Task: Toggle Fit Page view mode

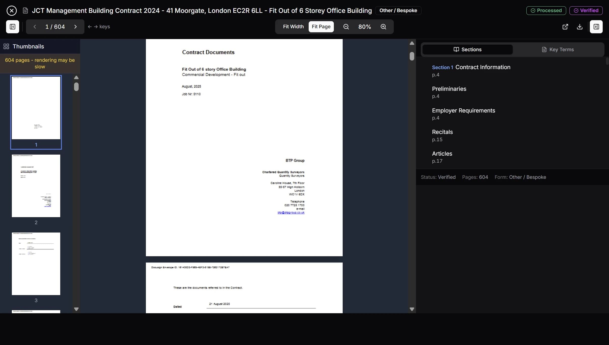Action: [321, 26]
